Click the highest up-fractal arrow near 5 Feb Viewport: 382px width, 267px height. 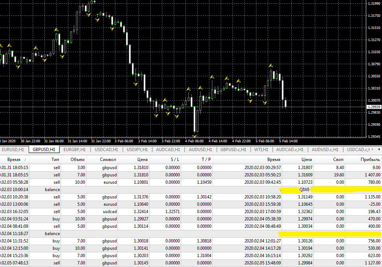pyautogui.click(x=271, y=66)
